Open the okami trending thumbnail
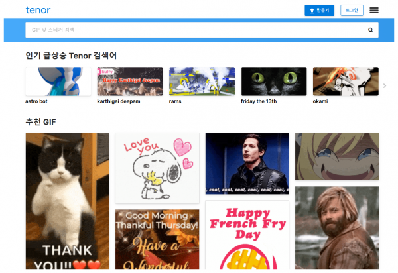 [346, 82]
